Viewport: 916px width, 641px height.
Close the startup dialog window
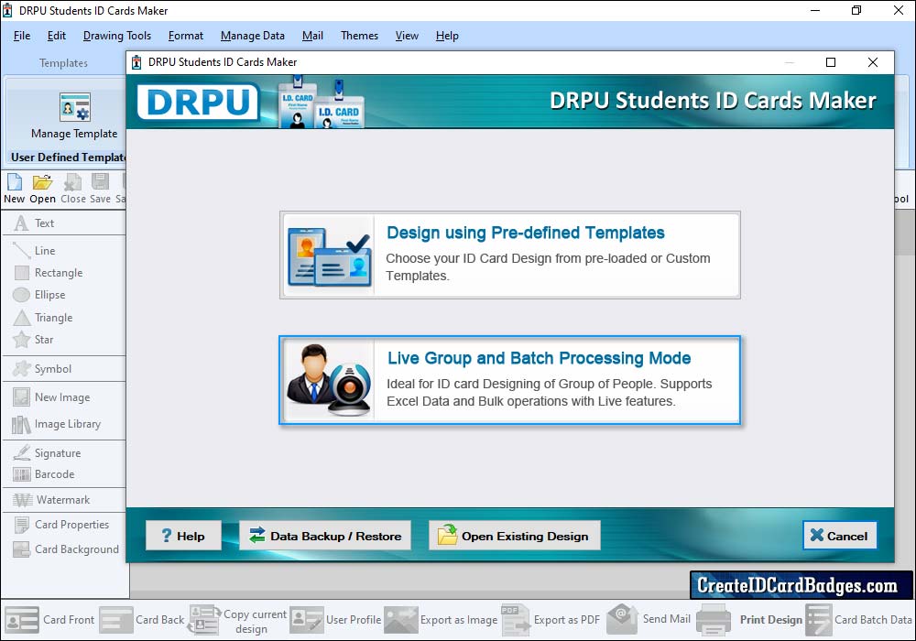873,62
